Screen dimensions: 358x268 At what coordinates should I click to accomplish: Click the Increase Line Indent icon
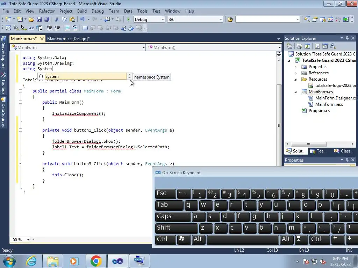[x=57, y=28]
